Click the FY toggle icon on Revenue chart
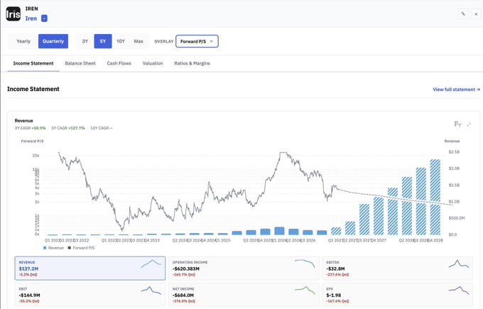This screenshot has width=483, height=309. coord(457,124)
